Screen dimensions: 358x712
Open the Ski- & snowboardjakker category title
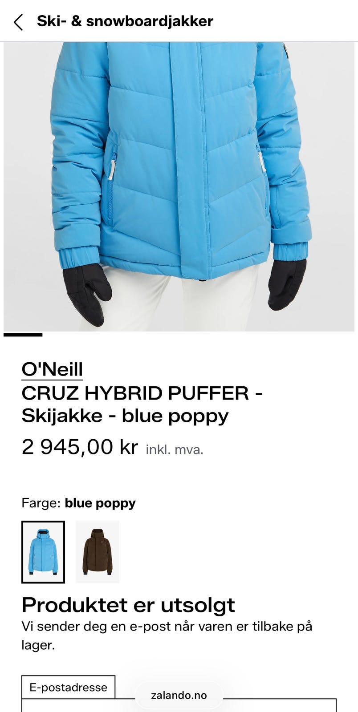125,21
